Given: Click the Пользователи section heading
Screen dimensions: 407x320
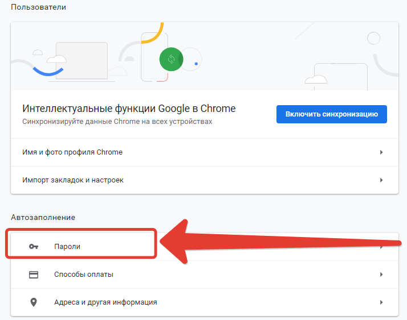Looking at the screenshot, I should [38, 7].
